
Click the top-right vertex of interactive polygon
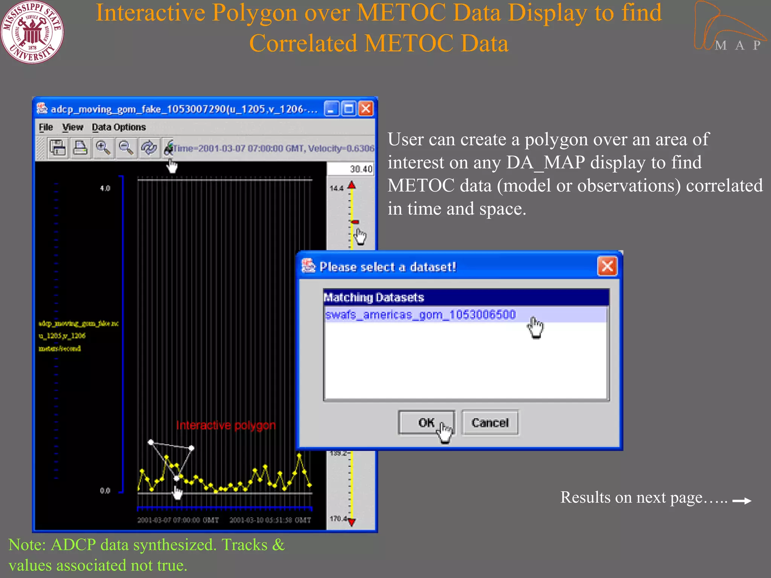click(192, 448)
